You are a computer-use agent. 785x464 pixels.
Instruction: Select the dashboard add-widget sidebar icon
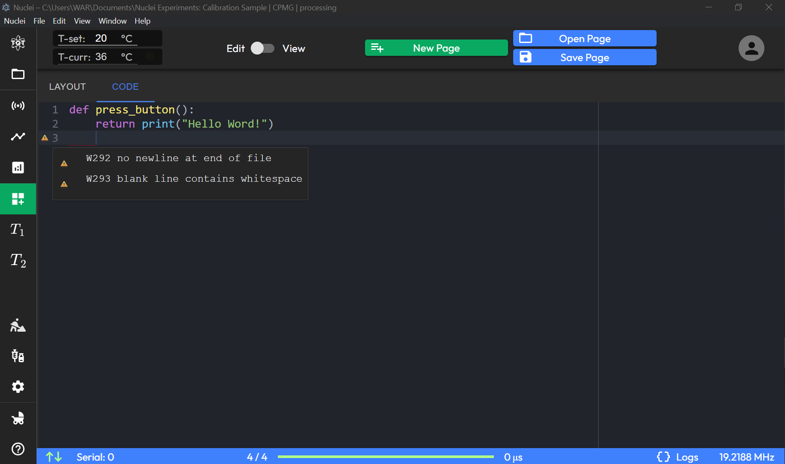pos(18,199)
